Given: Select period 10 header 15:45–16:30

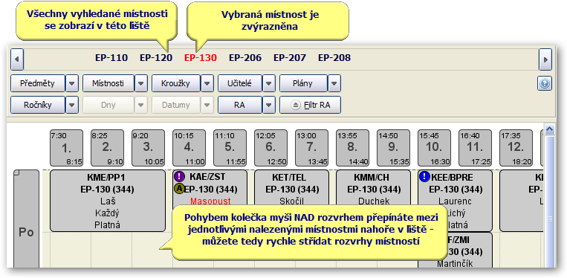Looking at the screenshot, I should [x=434, y=148].
